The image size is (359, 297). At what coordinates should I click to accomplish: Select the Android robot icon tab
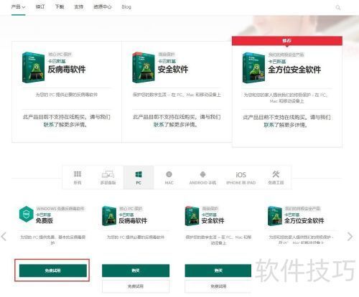coord(202,177)
